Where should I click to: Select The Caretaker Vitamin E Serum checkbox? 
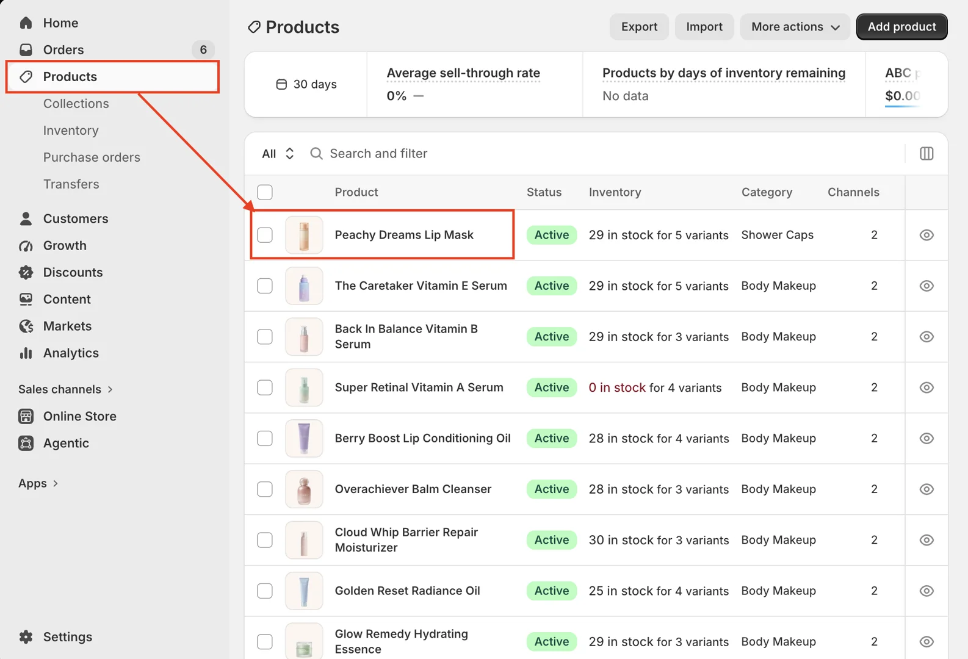pos(265,286)
